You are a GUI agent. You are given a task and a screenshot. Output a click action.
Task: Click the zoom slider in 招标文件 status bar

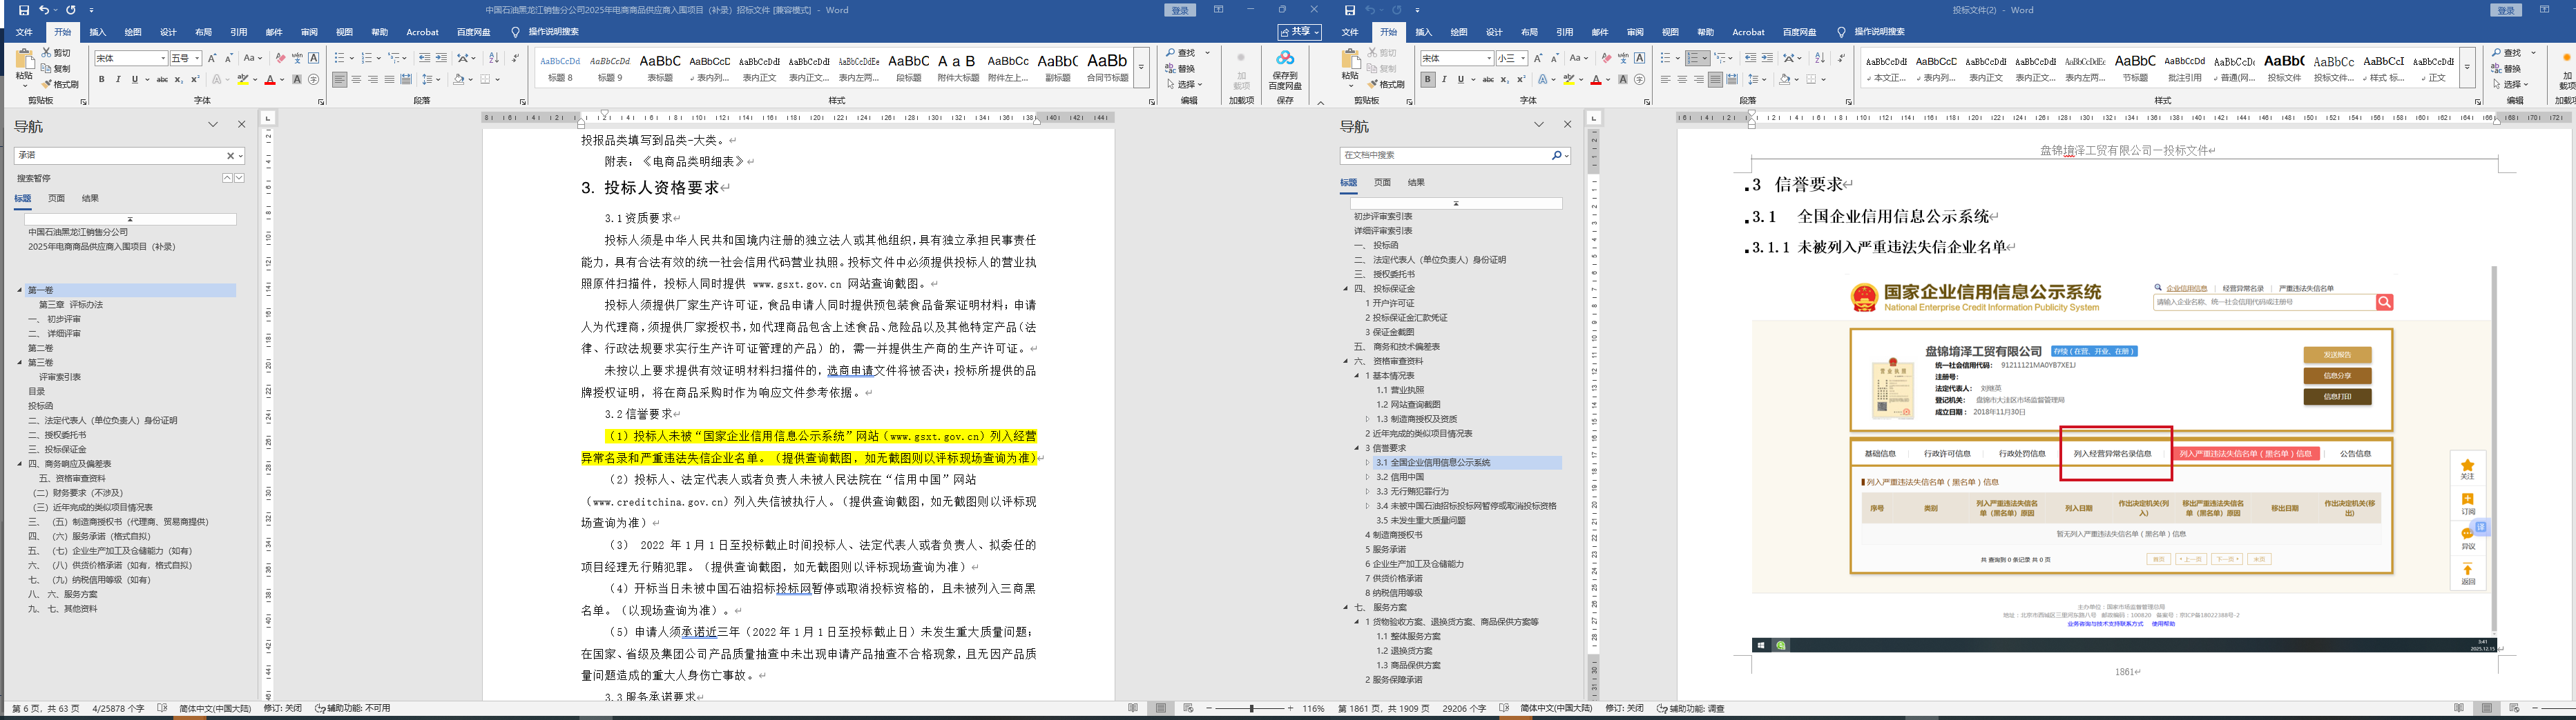point(1250,708)
